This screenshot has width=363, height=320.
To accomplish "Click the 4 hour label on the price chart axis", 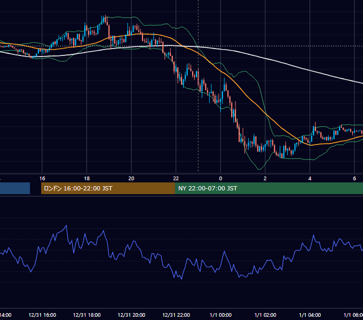I will [x=310, y=179].
